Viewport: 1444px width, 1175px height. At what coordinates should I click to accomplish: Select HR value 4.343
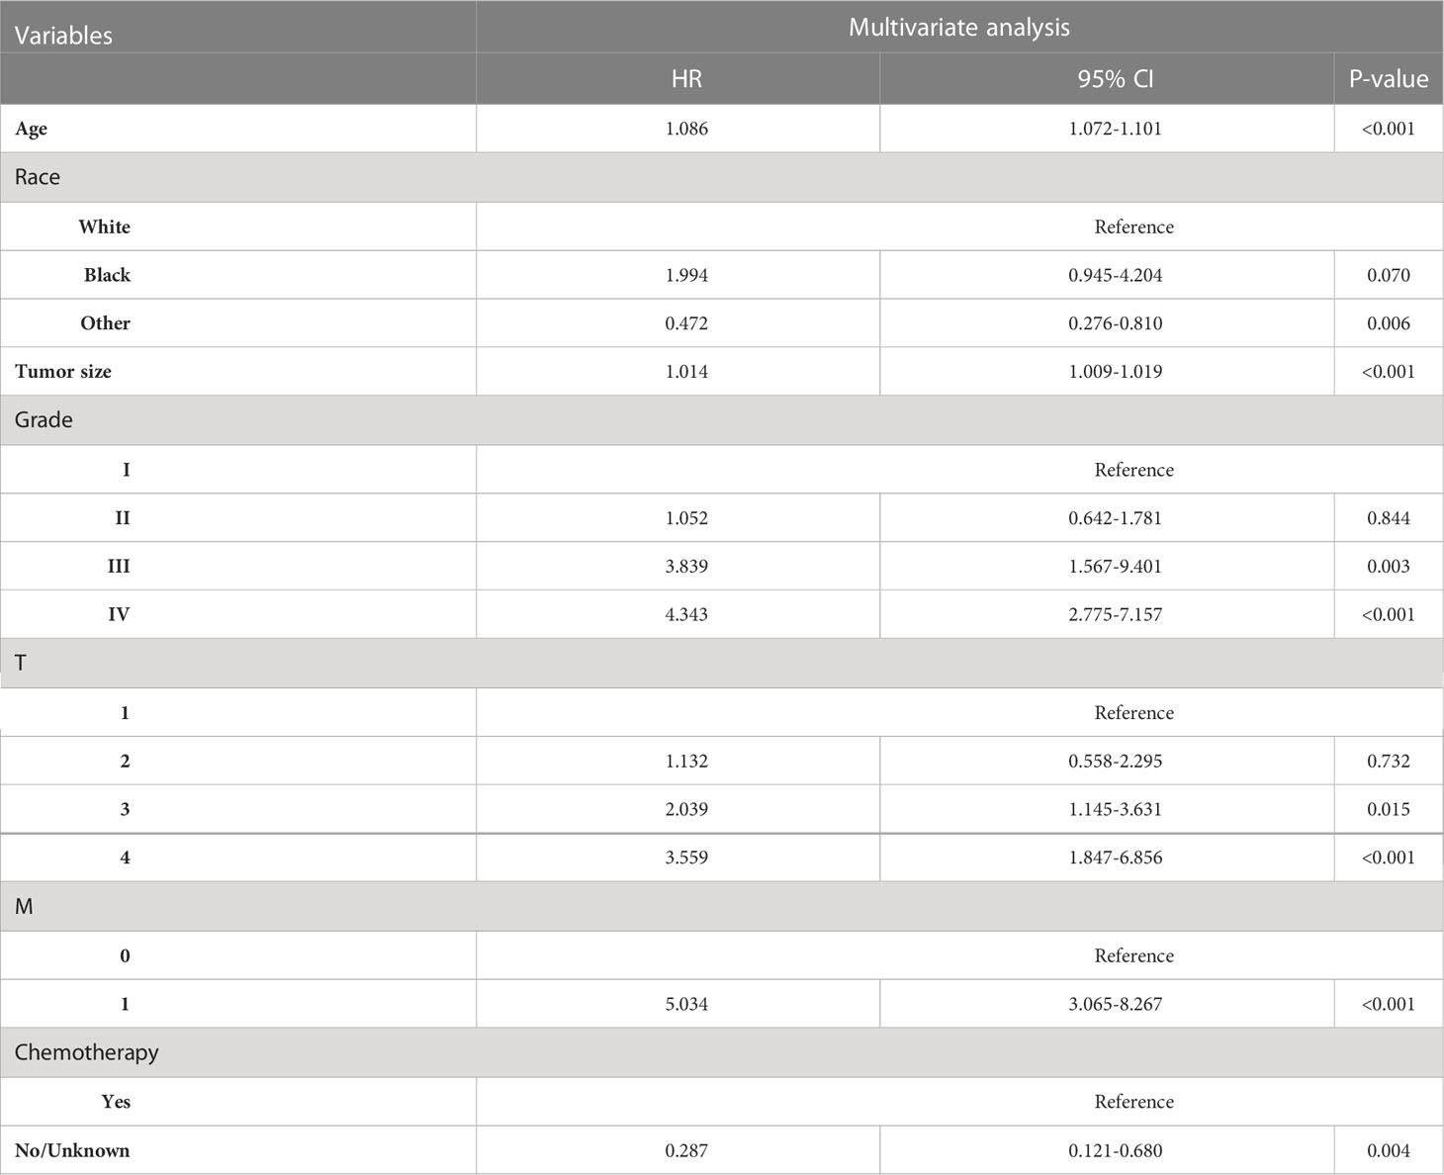[686, 615]
